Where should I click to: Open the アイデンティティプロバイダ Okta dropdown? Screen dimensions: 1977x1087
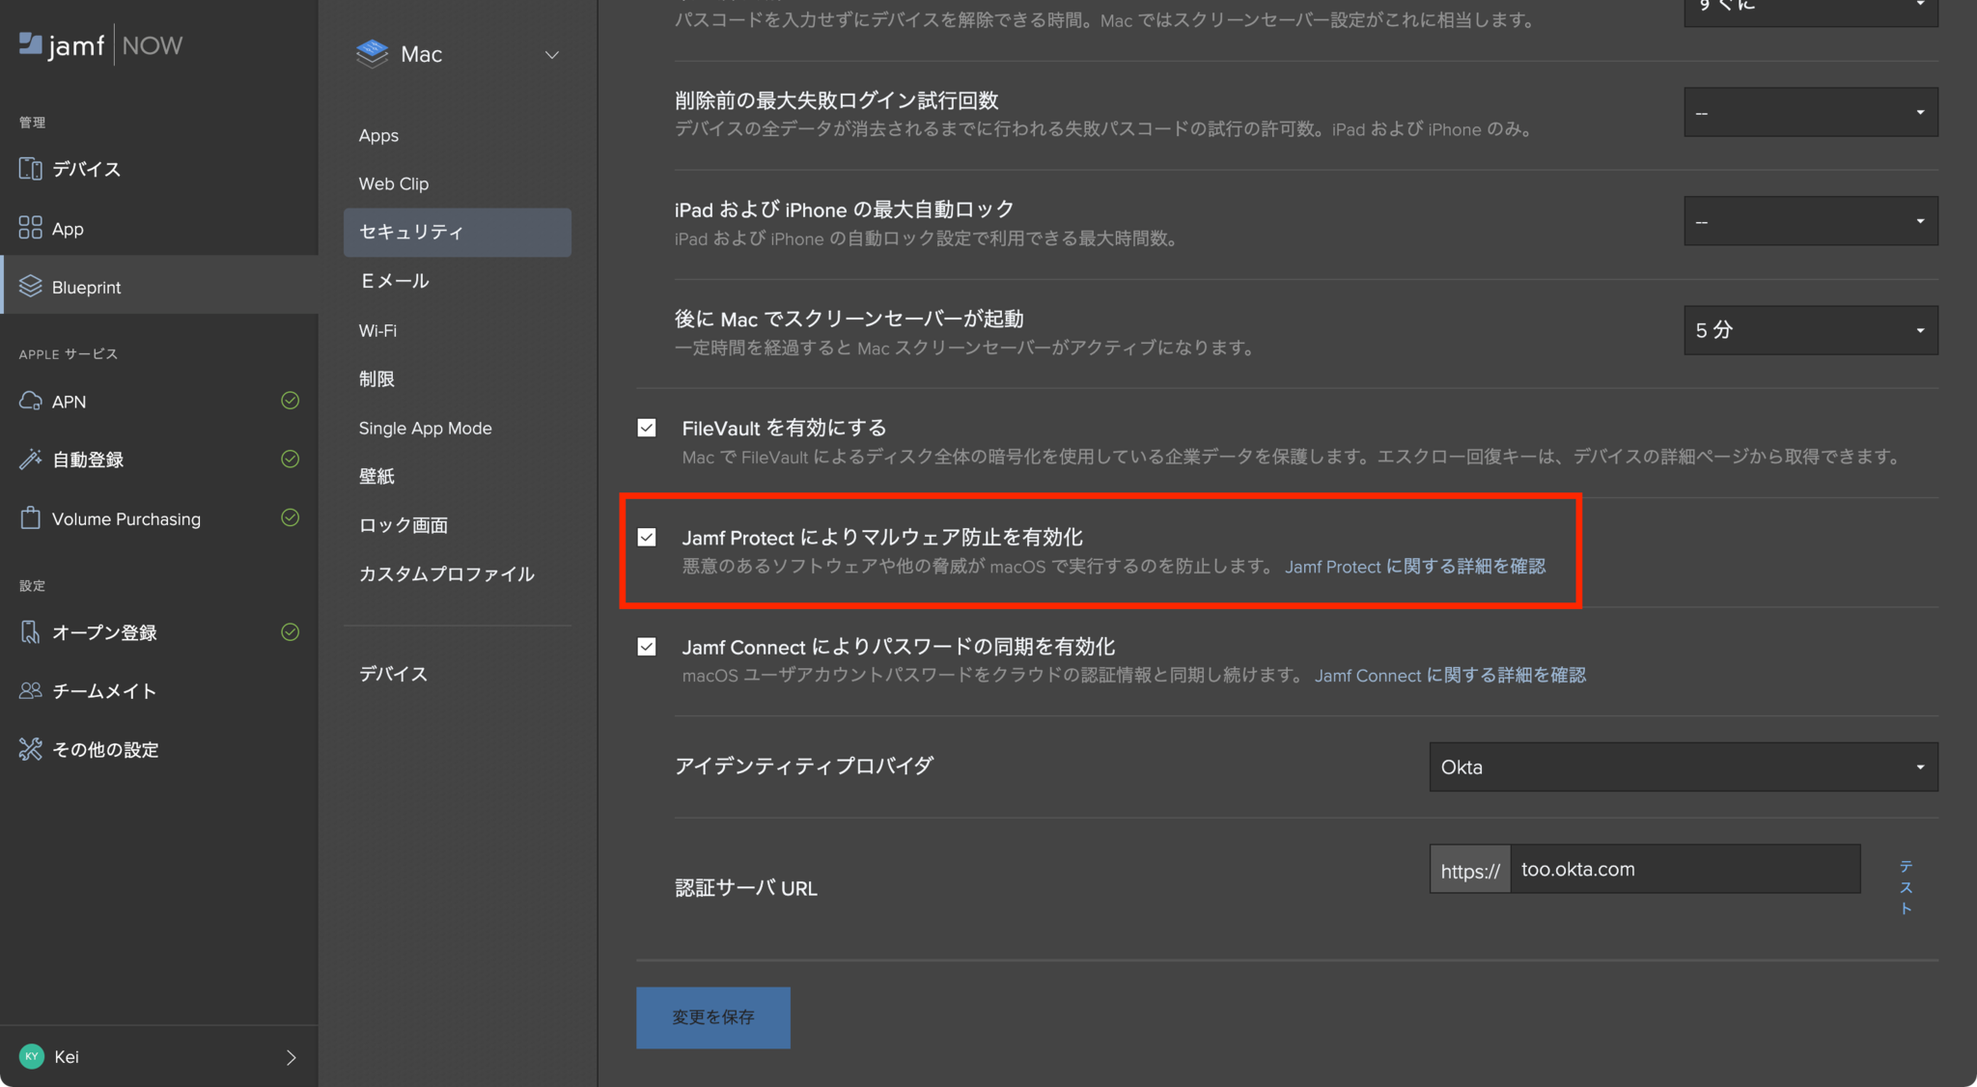1684,766
